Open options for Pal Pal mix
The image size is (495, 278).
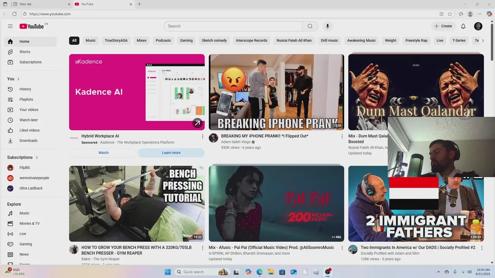point(342,248)
